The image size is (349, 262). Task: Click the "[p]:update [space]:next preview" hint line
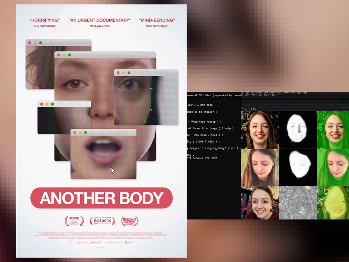click(x=274, y=93)
